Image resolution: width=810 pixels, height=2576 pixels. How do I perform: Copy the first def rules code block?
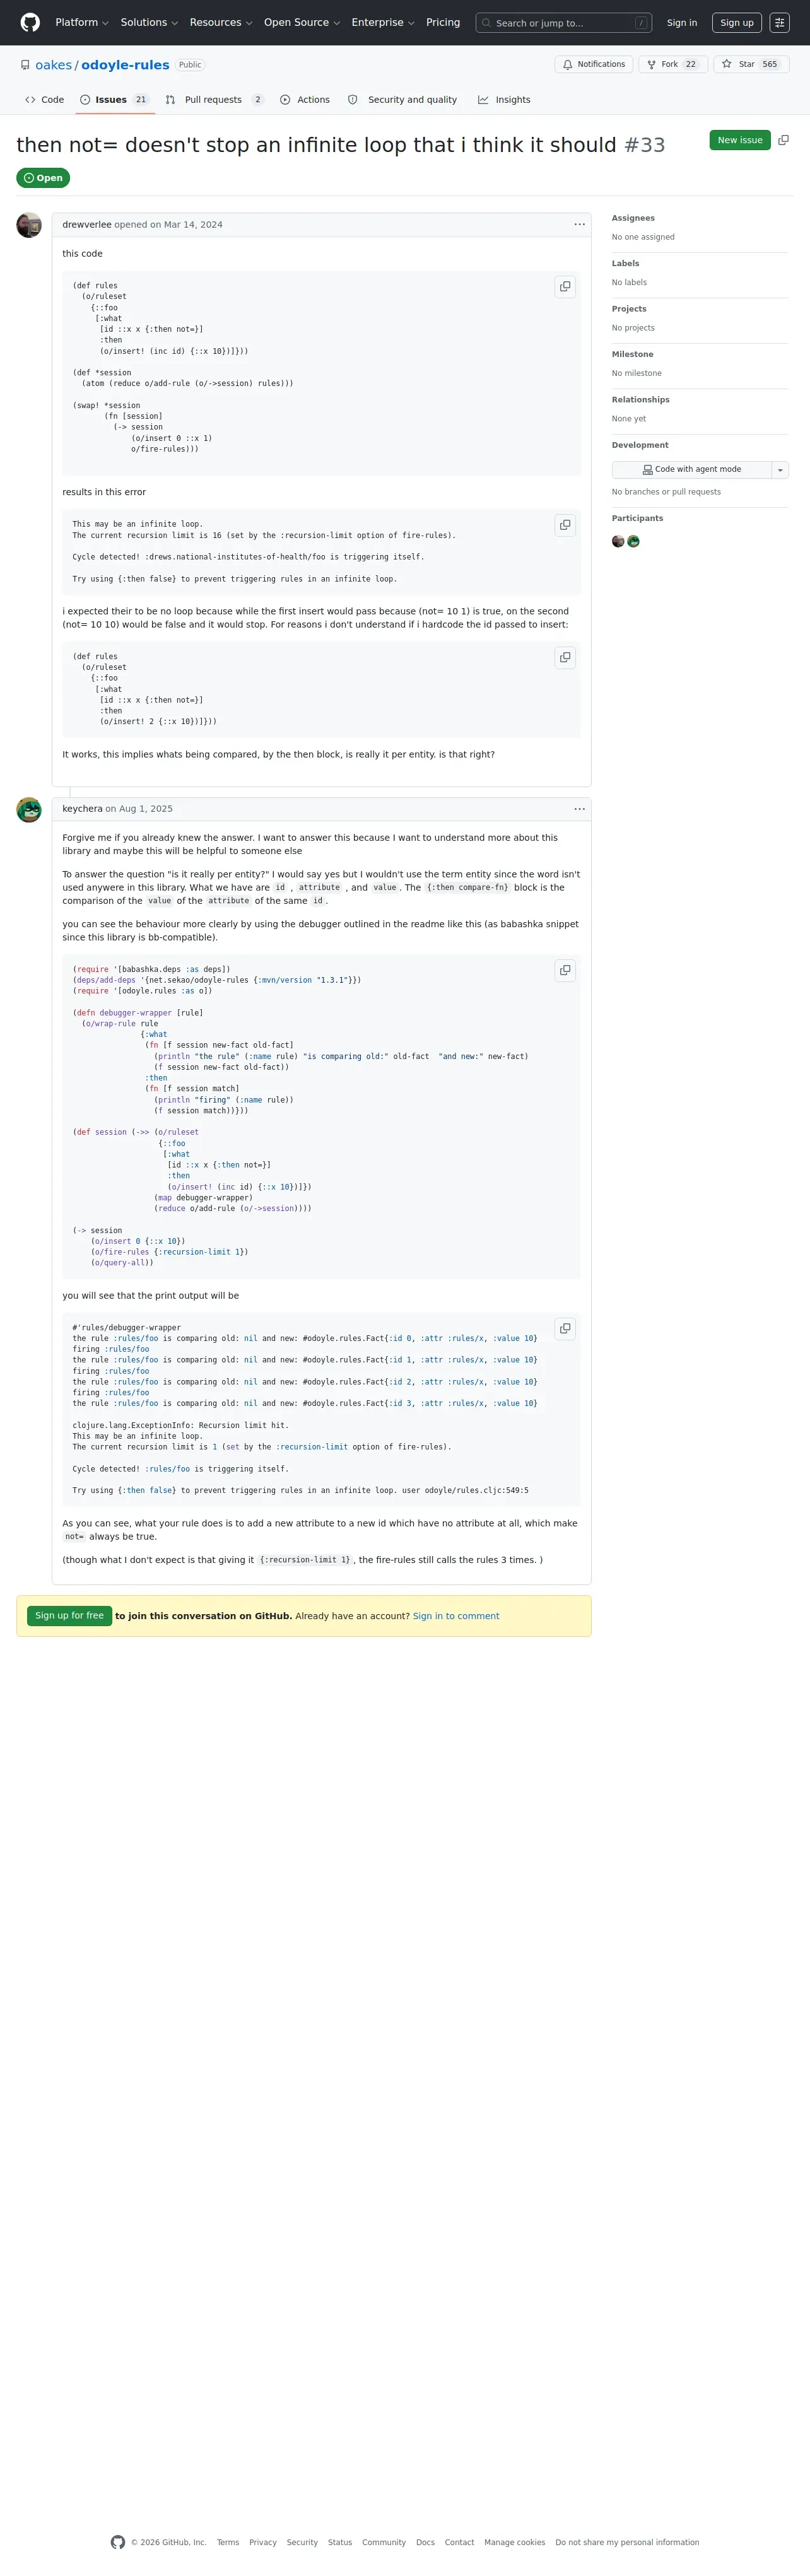tap(565, 287)
